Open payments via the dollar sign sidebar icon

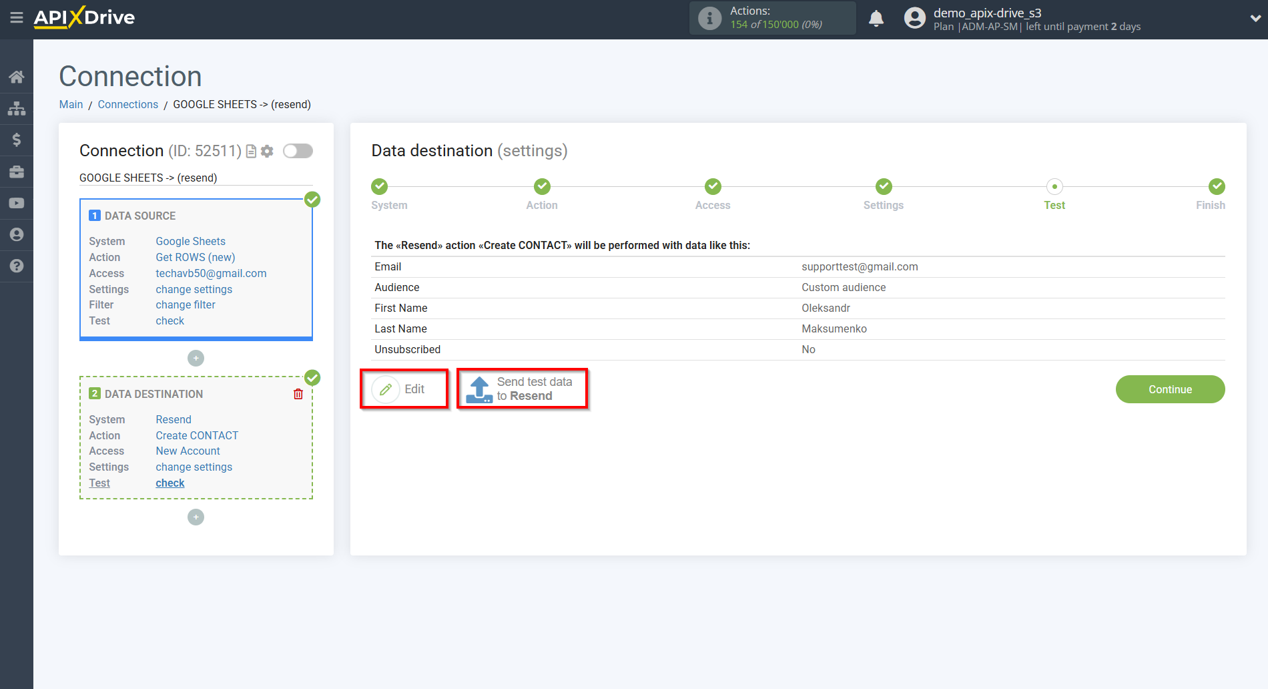pos(17,140)
